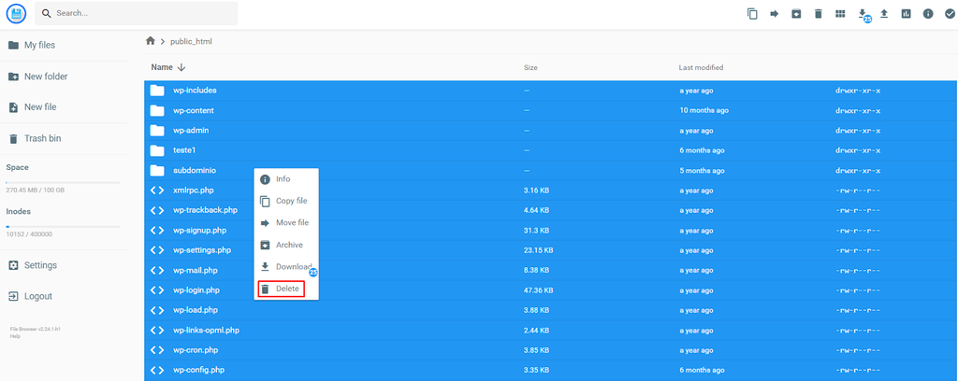Select Archive in the context menu
The height and width of the screenshot is (381, 958).
(x=286, y=245)
